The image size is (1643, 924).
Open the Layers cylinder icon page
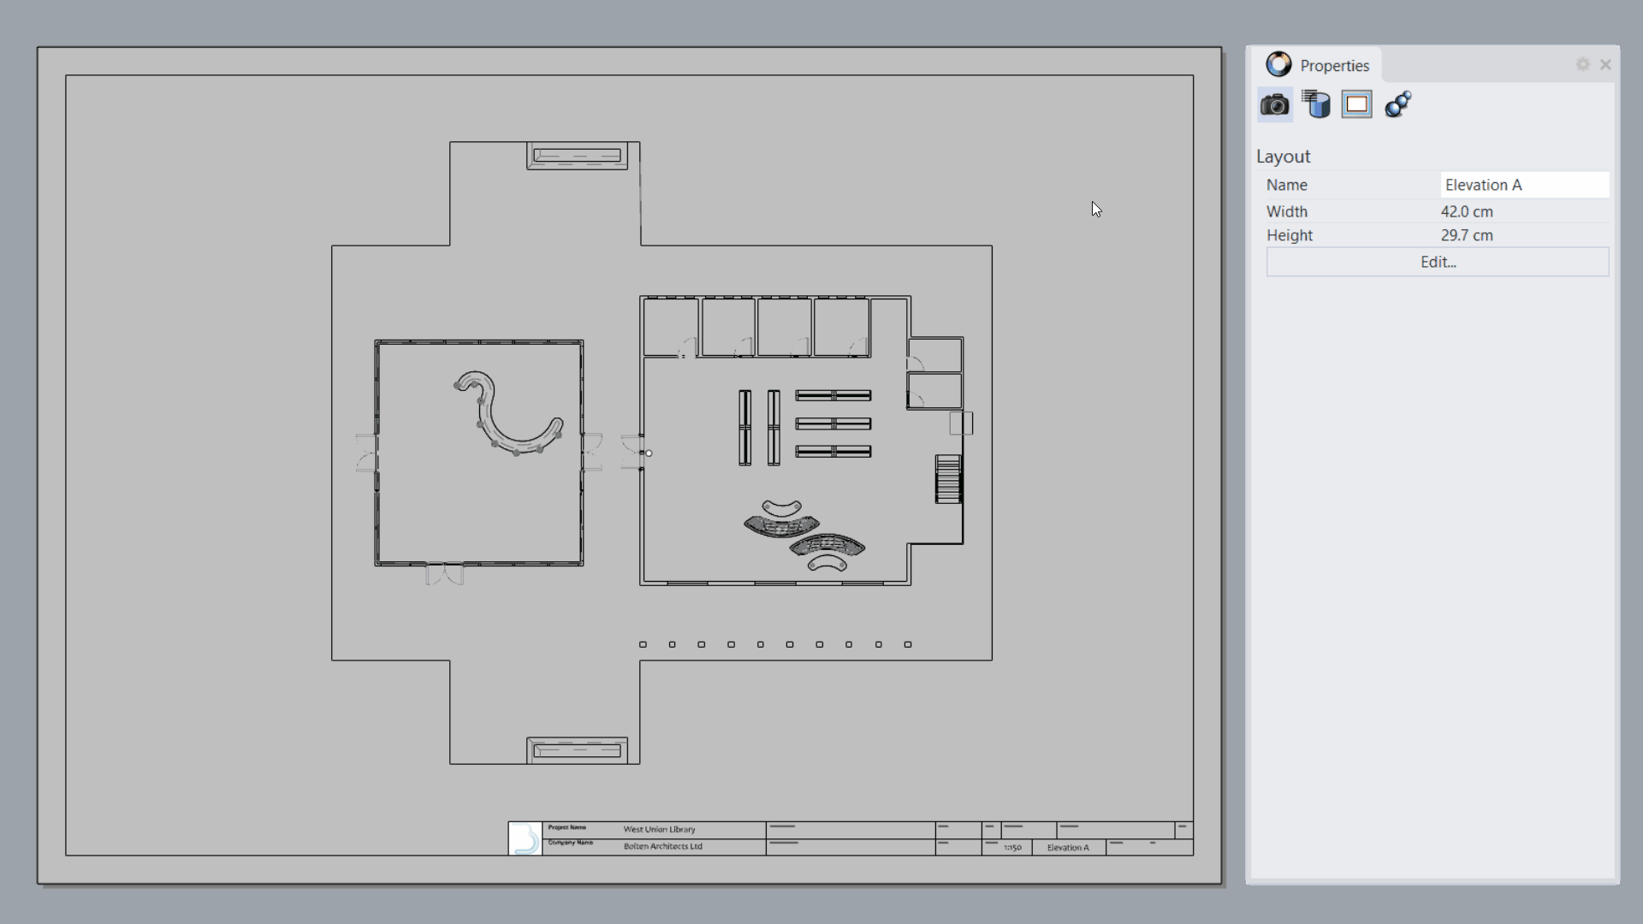(1316, 104)
